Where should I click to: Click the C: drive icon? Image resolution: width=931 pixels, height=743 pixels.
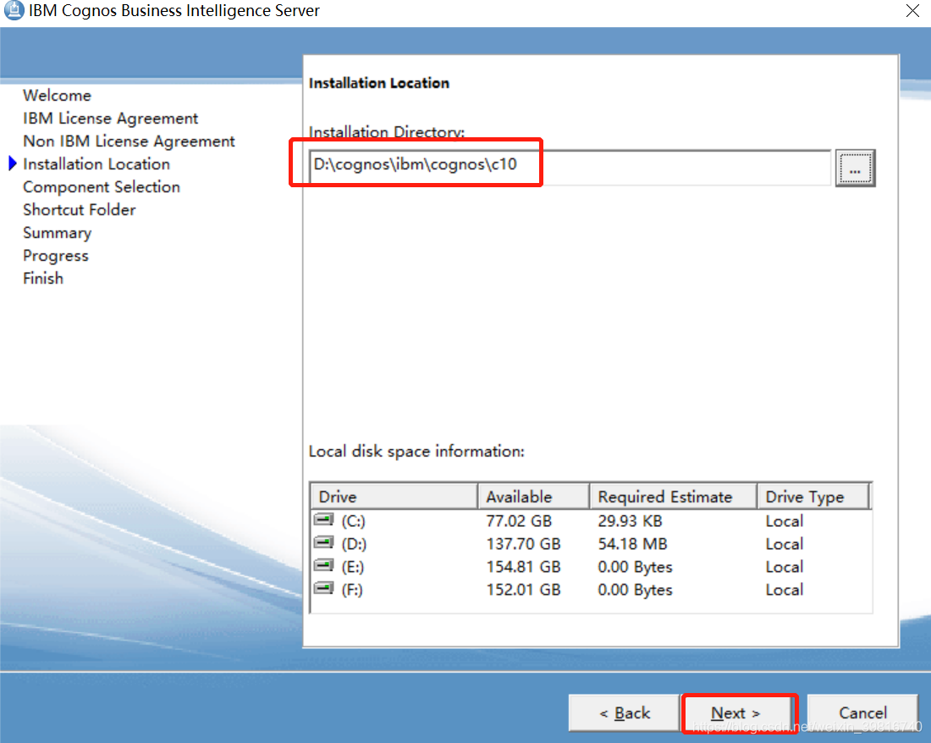tap(323, 520)
